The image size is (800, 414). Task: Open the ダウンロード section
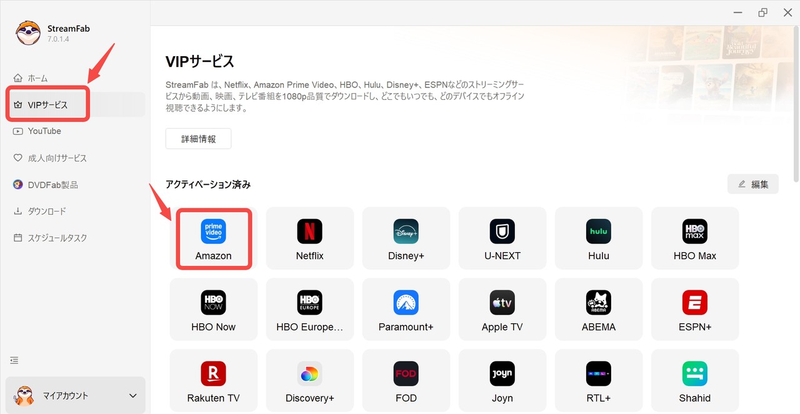[46, 211]
